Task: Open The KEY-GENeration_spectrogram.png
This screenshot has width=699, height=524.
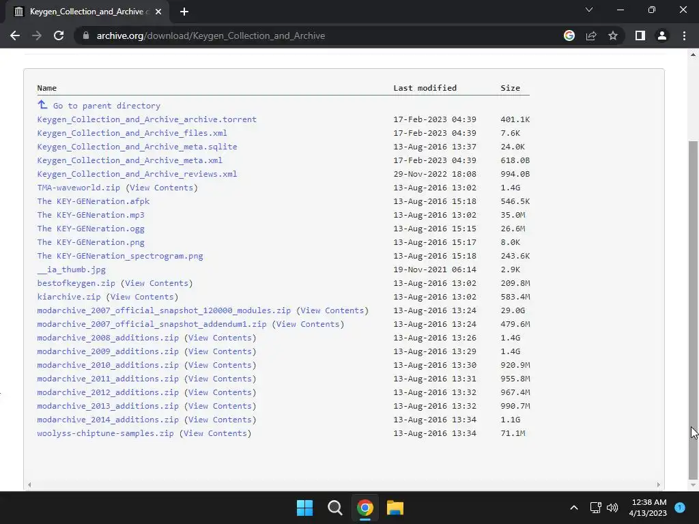Action: pos(120,256)
